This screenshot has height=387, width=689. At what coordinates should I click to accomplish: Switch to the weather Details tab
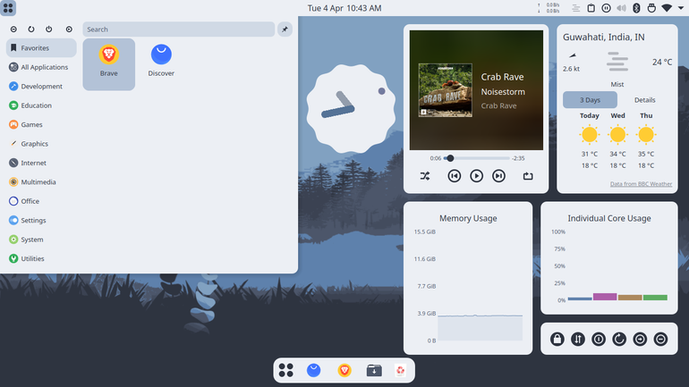click(x=644, y=100)
